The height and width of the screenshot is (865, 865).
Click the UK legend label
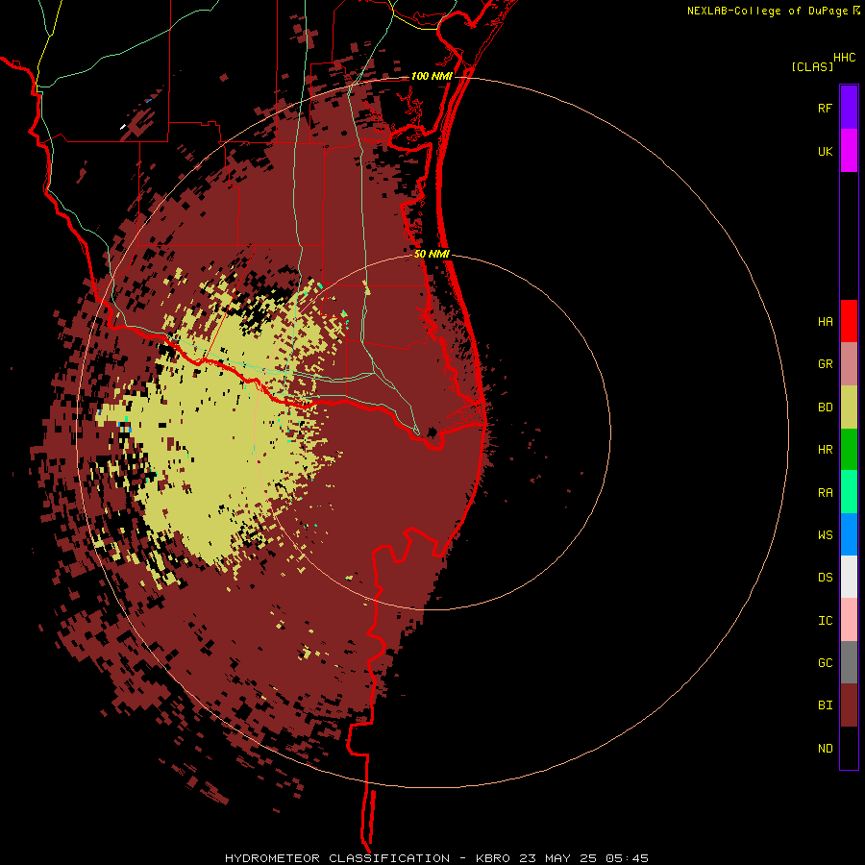[825, 151]
